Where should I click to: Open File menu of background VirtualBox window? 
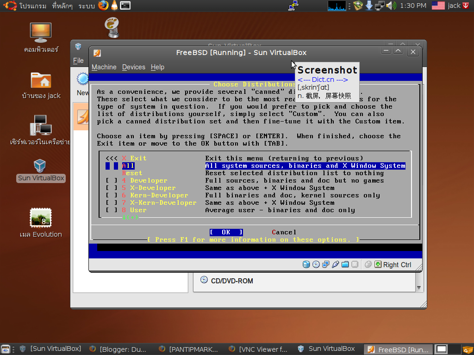pyautogui.click(x=78, y=61)
